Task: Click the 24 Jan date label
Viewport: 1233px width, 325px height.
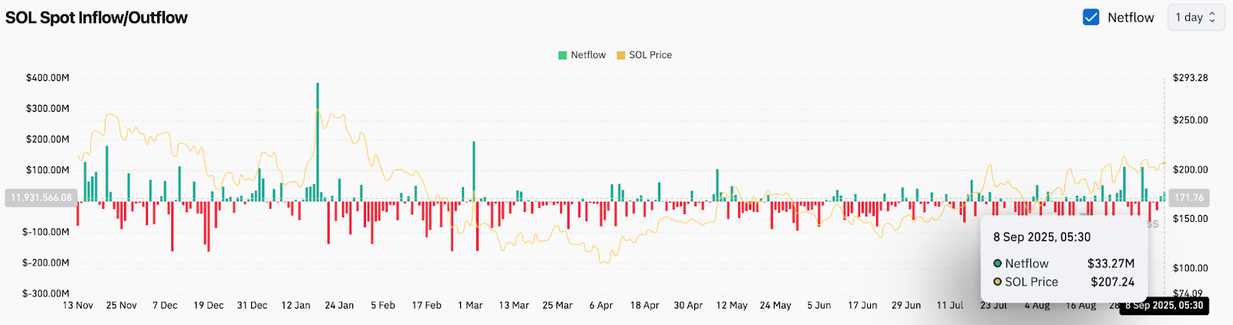Action: (339, 305)
